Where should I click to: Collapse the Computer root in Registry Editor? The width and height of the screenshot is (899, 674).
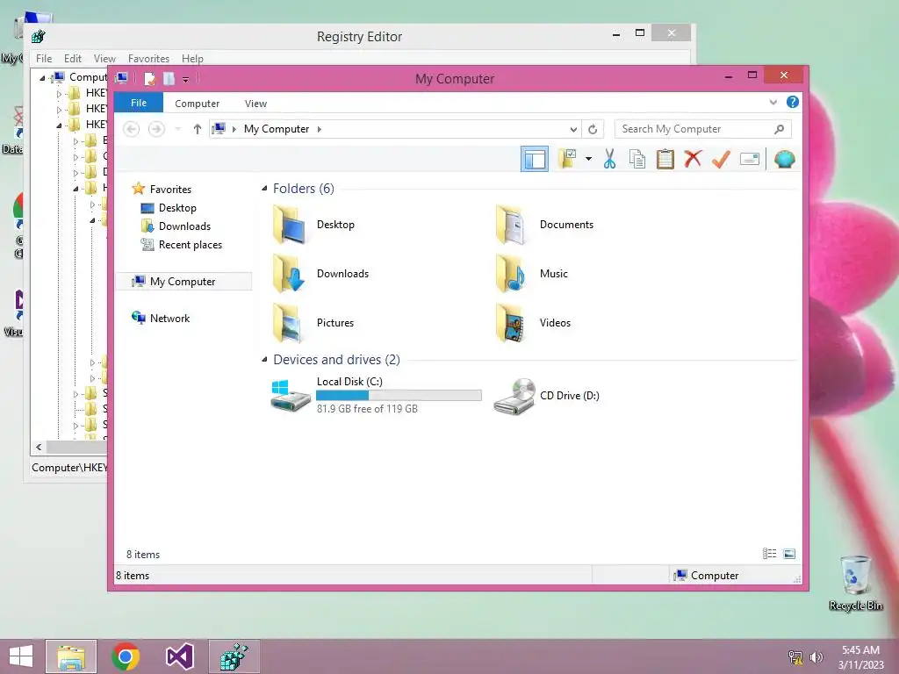pyautogui.click(x=42, y=77)
